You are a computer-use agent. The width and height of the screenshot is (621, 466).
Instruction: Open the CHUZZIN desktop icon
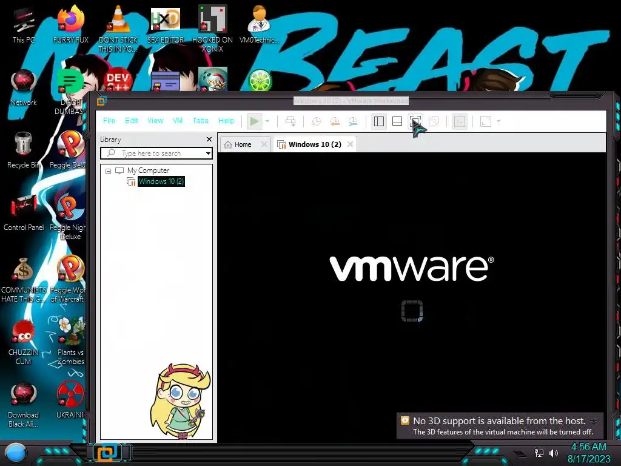click(x=24, y=342)
